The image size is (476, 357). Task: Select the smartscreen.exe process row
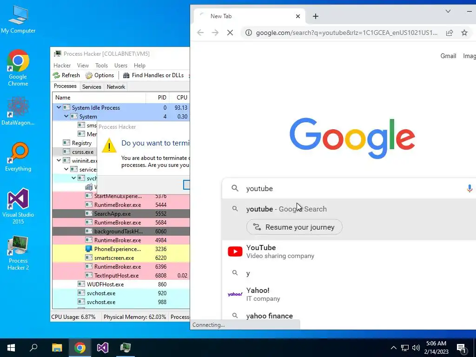121,258
